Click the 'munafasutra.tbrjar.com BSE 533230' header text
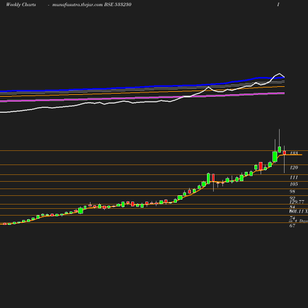 click(x=92, y=4)
